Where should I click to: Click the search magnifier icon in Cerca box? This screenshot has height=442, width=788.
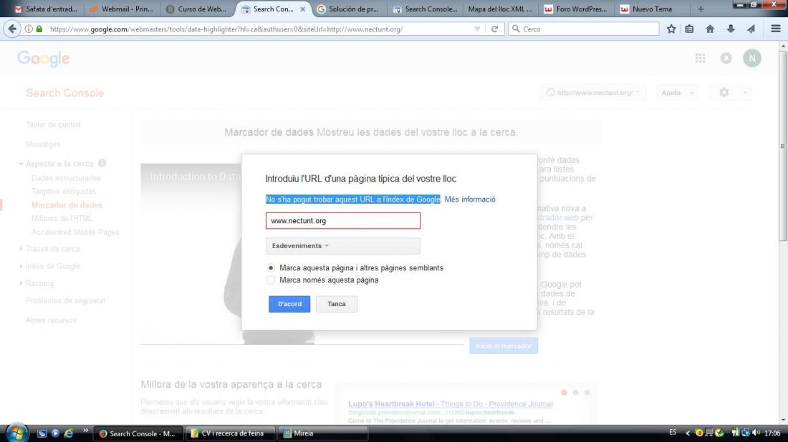516,29
